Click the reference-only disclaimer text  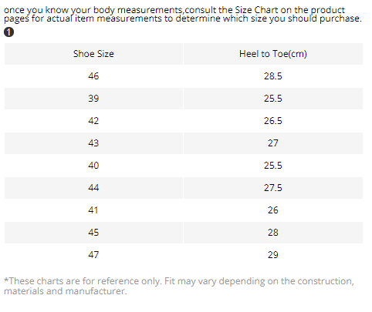click(179, 286)
